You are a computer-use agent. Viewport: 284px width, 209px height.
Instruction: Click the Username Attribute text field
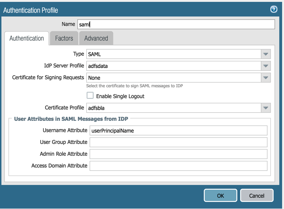coord(178,131)
